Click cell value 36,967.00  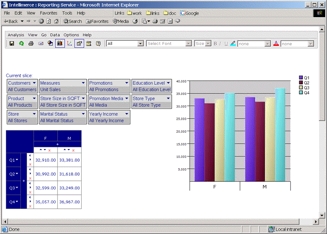(69, 202)
